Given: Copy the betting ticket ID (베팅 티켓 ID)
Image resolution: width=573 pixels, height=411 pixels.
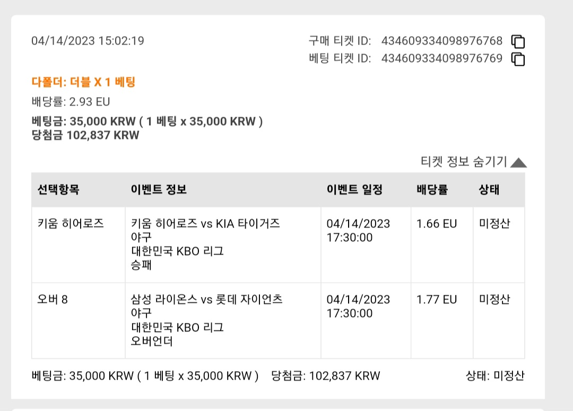Looking at the screenshot, I should point(518,59).
